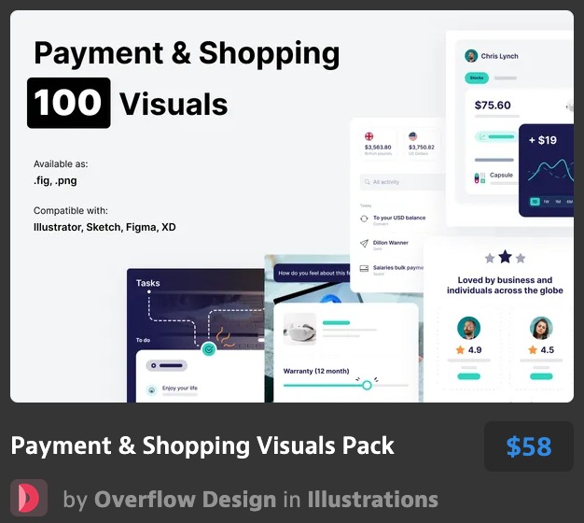This screenshot has height=523, width=584.
Task: Open the Illustrations category link
Action: pyautogui.click(x=372, y=500)
